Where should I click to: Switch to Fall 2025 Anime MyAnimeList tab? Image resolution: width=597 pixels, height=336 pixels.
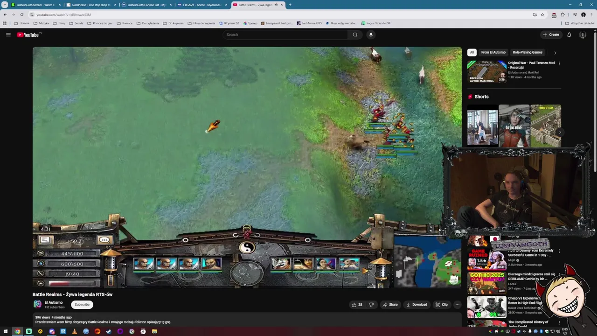pyautogui.click(x=201, y=5)
